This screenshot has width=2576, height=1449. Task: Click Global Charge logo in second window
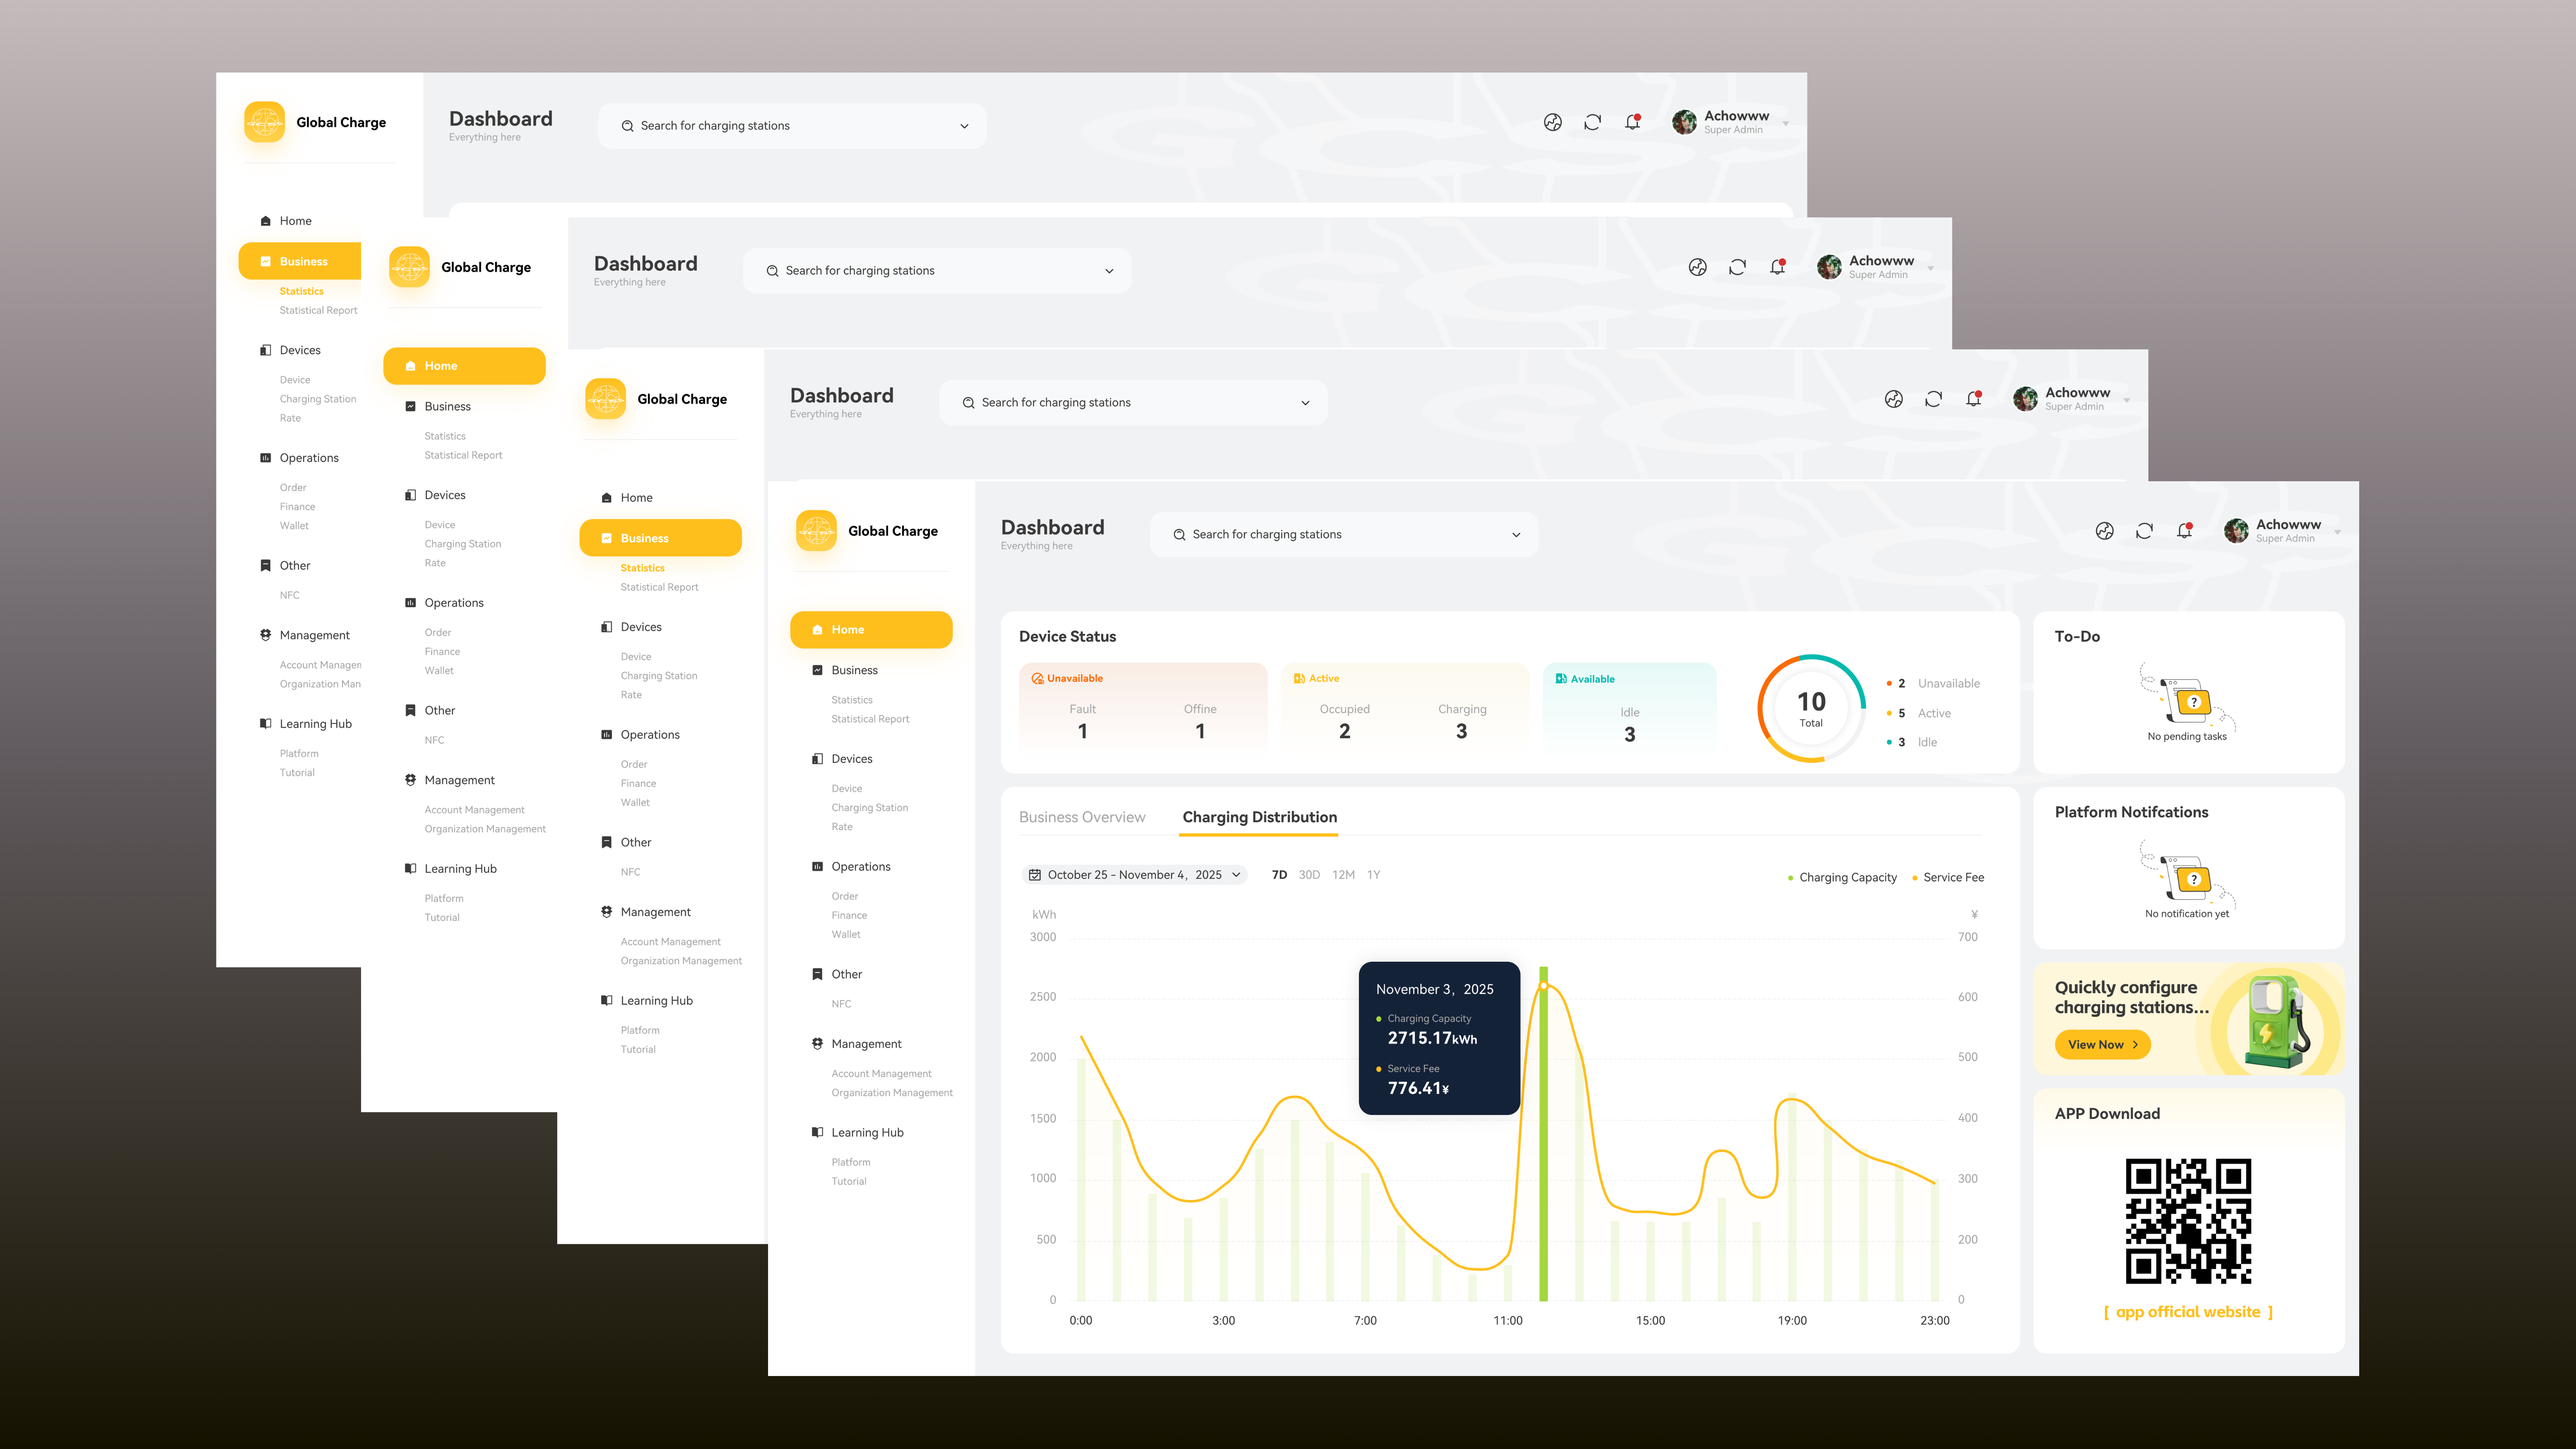(409, 267)
